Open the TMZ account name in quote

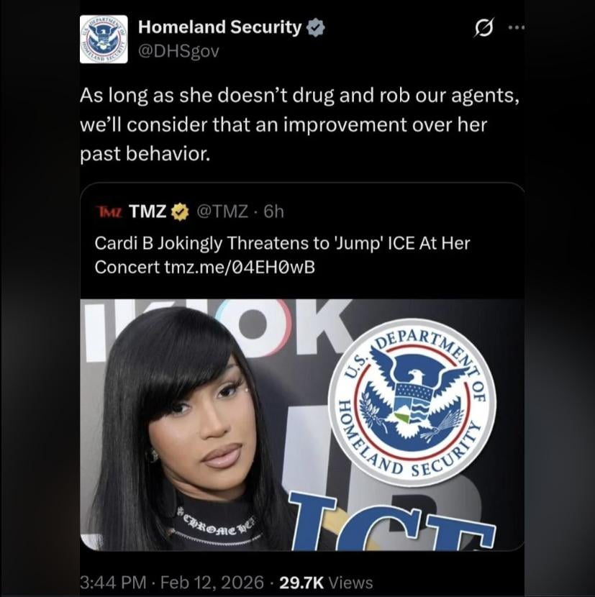tap(147, 211)
